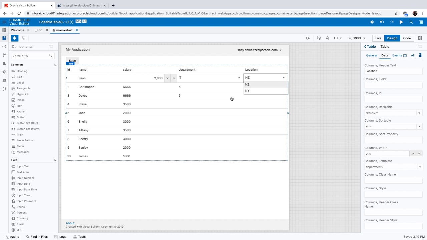Open property inspector options menu icon

420,47
